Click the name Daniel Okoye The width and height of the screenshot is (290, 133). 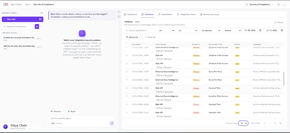click(164, 100)
